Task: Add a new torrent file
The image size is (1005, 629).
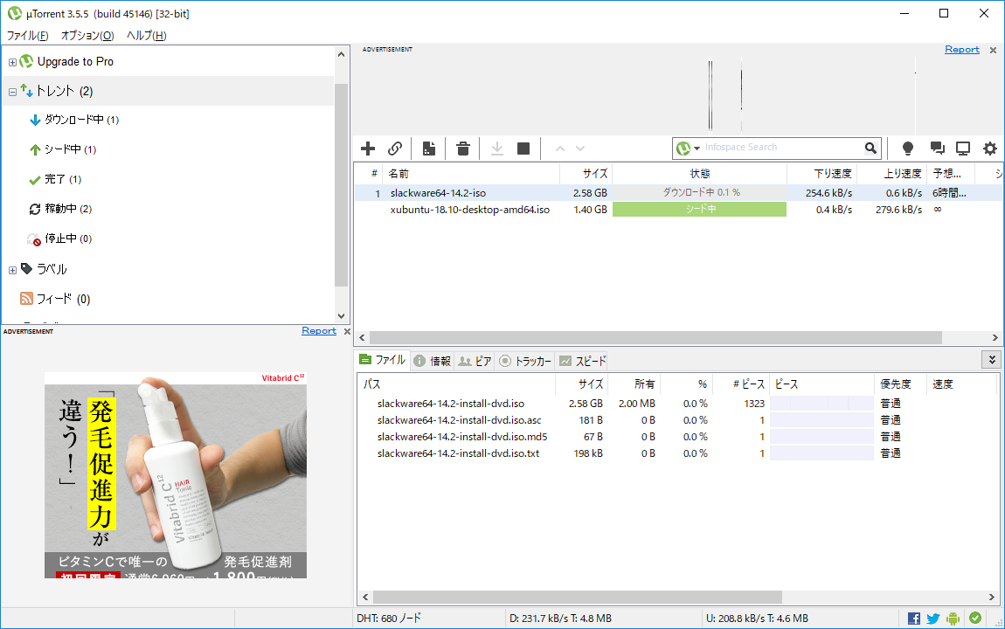Action: click(x=368, y=148)
